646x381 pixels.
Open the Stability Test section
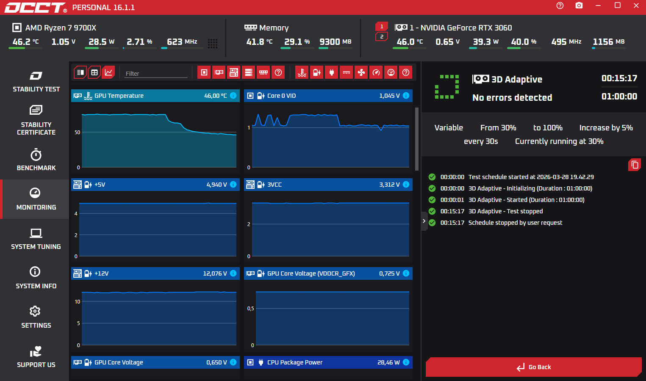coord(36,82)
